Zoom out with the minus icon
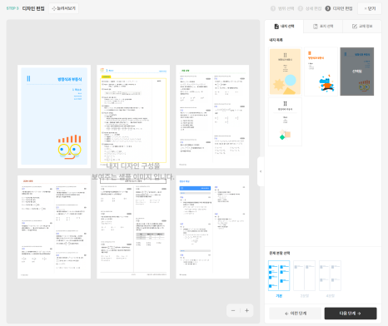The width and height of the screenshot is (388, 326). (233, 310)
